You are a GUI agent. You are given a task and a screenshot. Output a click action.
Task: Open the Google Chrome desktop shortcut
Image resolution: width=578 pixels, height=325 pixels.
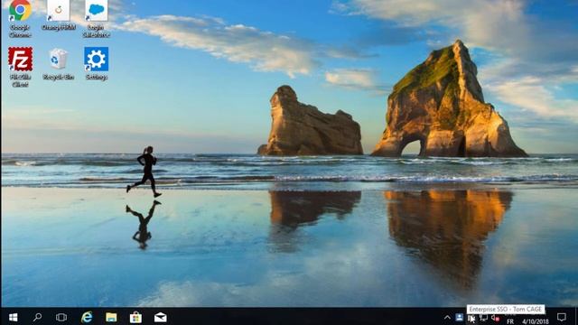(20, 18)
